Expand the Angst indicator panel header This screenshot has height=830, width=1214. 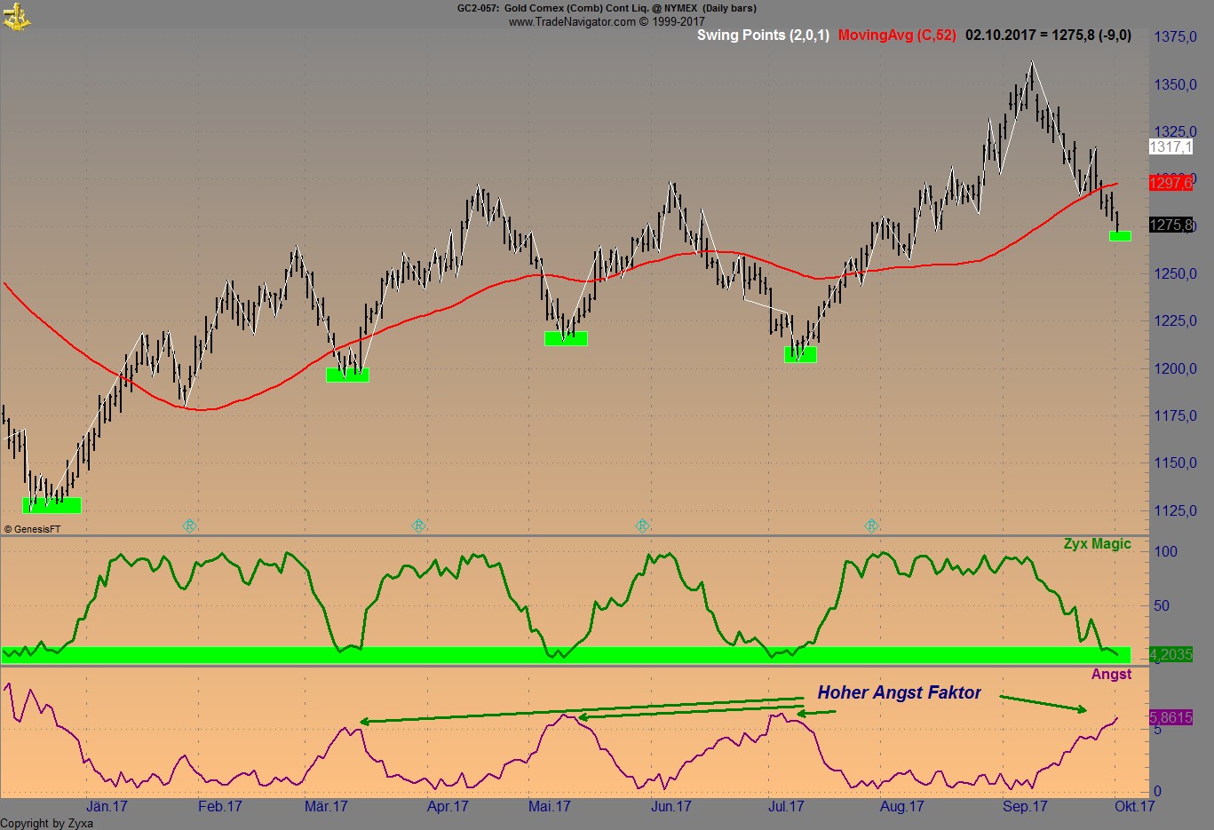click(x=1110, y=675)
